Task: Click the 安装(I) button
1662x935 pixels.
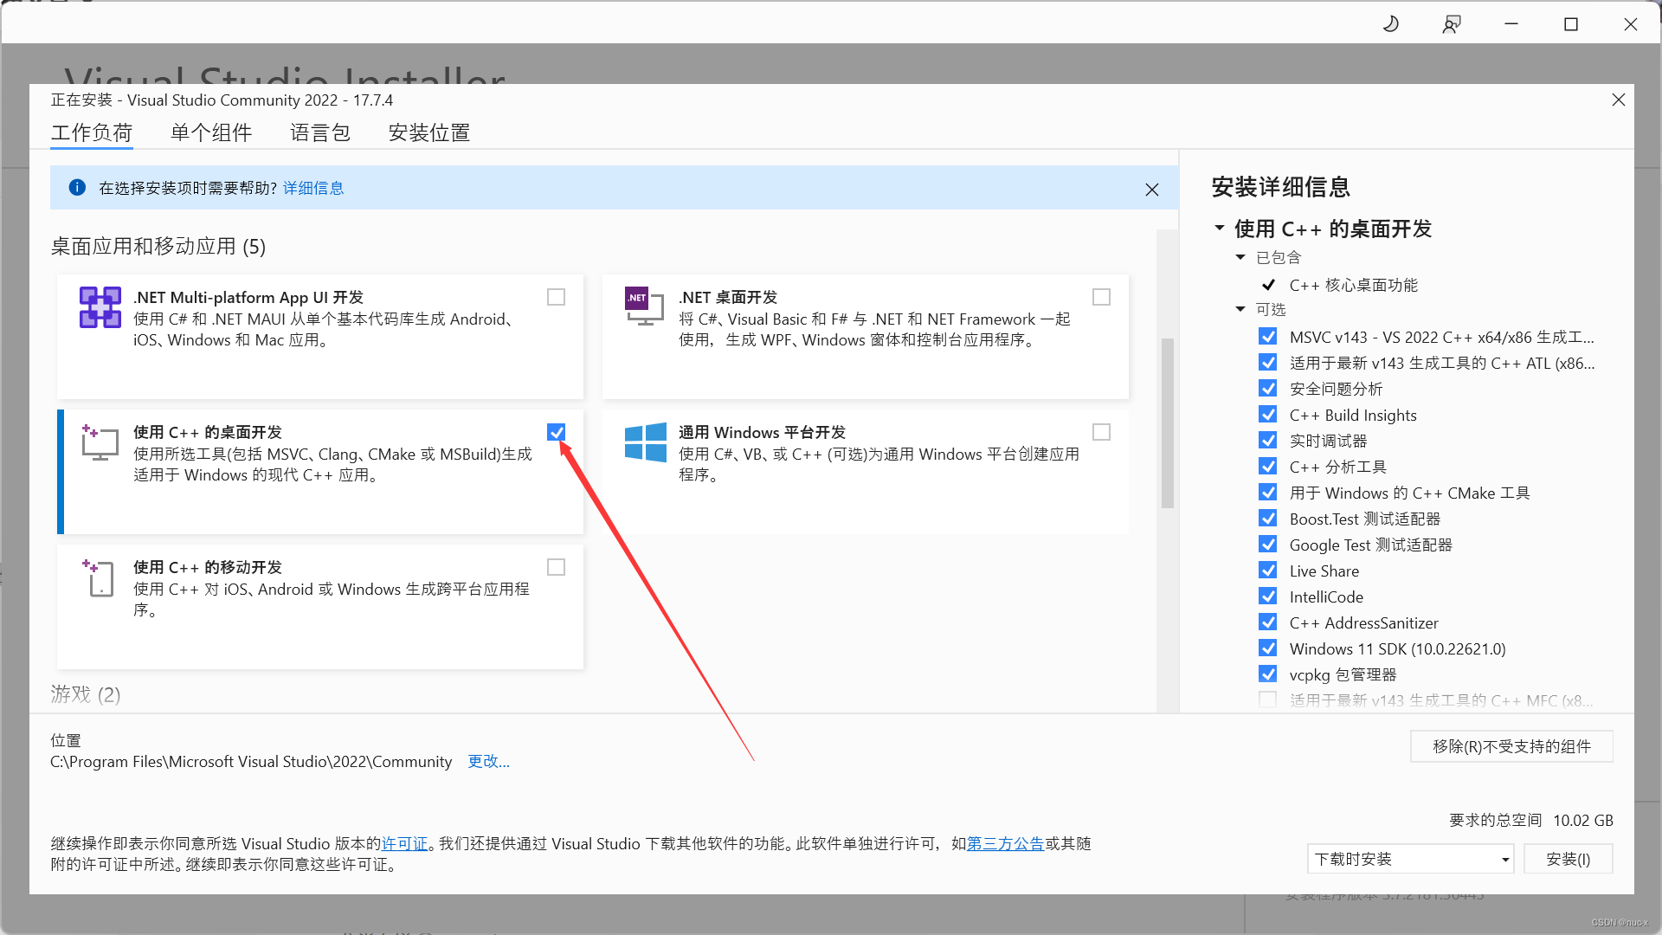Action: click(x=1568, y=858)
